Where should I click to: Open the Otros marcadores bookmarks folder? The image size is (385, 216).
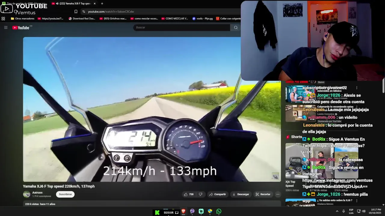[23, 19]
